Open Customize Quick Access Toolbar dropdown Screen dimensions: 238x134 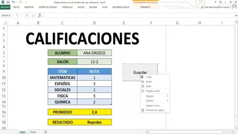click(26, 2)
